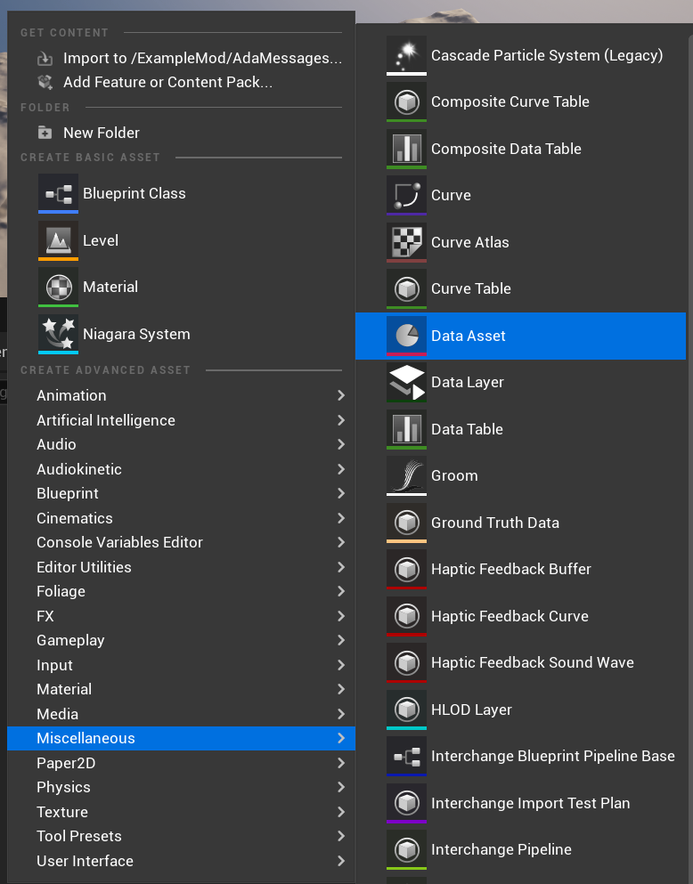Pick Niagara System label

pyautogui.click(x=136, y=335)
